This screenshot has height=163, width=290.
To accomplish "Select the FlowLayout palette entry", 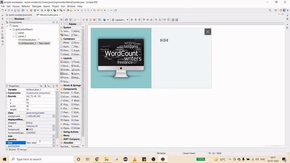I will click(x=76, y=62).
